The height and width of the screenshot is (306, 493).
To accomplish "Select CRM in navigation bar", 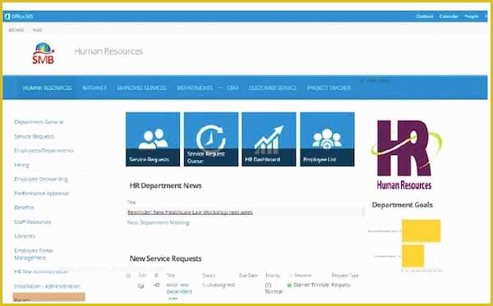I will [x=233, y=88].
